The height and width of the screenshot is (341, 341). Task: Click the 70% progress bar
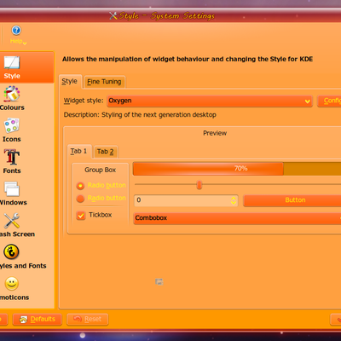[x=237, y=169]
